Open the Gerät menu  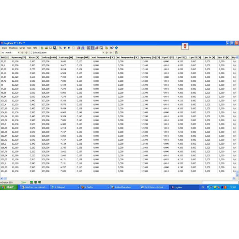[x=22, y=48]
